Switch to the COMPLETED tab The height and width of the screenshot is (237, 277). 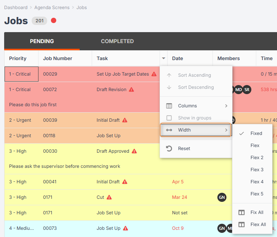tap(117, 41)
